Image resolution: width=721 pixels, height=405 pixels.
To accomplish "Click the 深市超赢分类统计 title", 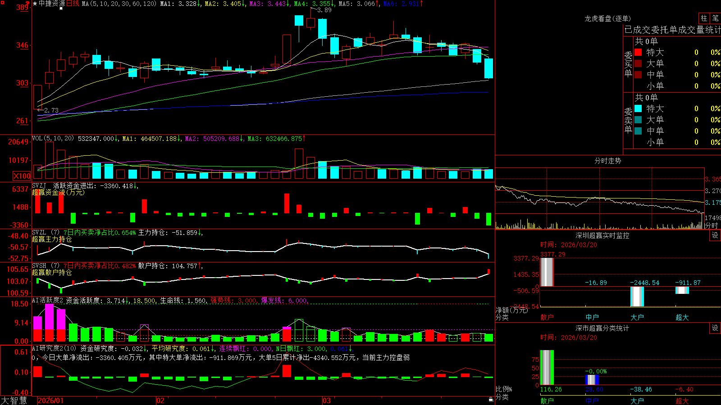I will point(602,328).
